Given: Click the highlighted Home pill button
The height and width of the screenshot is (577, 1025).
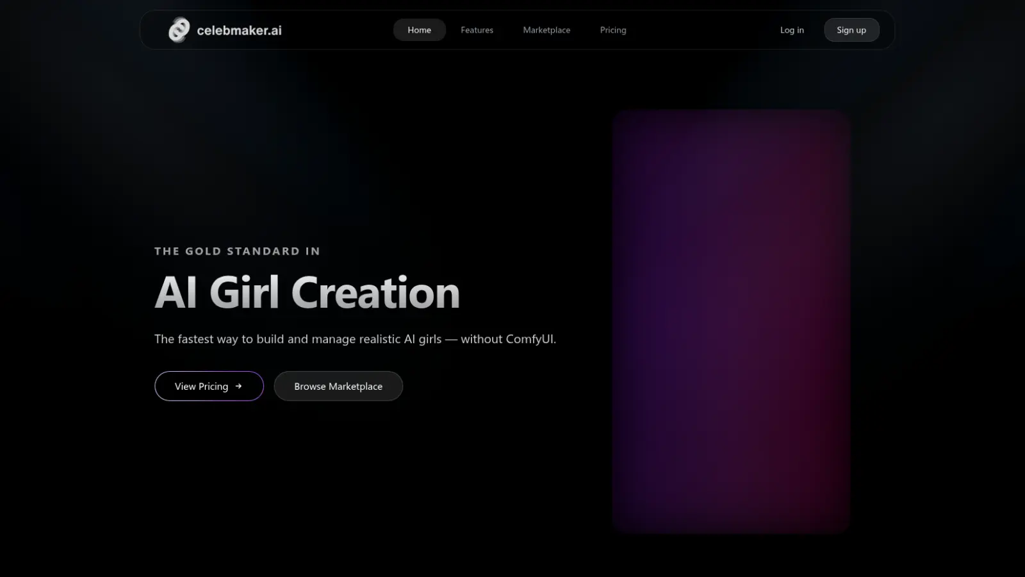Looking at the screenshot, I should point(419,29).
